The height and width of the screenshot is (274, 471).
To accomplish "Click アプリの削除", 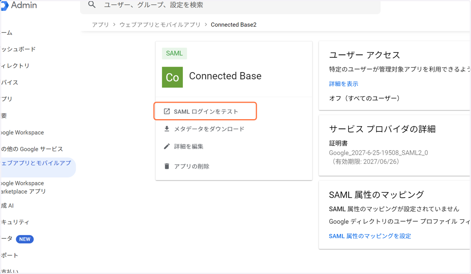I will pos(192,167).
